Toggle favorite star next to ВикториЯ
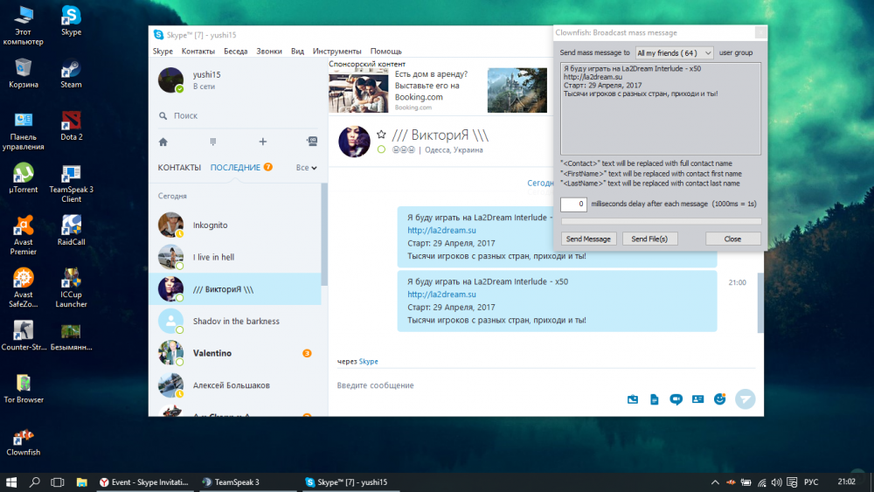Screen dimensions: 874x492 [381, 135]
